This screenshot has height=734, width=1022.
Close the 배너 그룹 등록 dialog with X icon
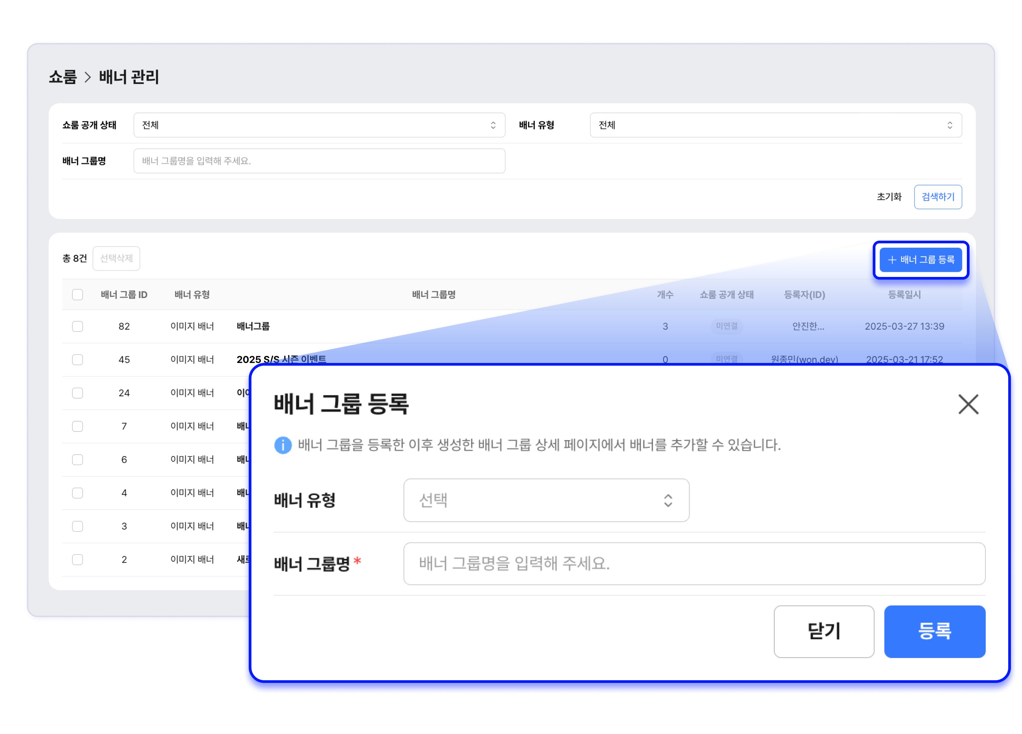[968, 404]
